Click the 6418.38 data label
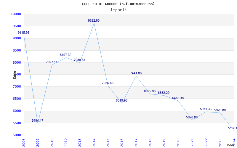237x148 pixels. pos(178,98)
